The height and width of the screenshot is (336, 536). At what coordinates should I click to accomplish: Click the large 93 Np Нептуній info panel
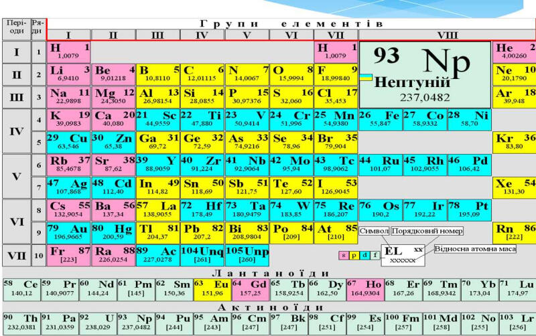(425, 75)
